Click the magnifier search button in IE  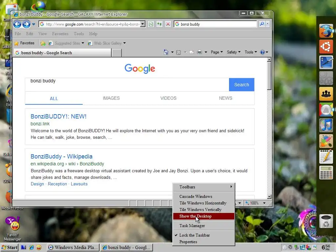(x=262, y=24)
